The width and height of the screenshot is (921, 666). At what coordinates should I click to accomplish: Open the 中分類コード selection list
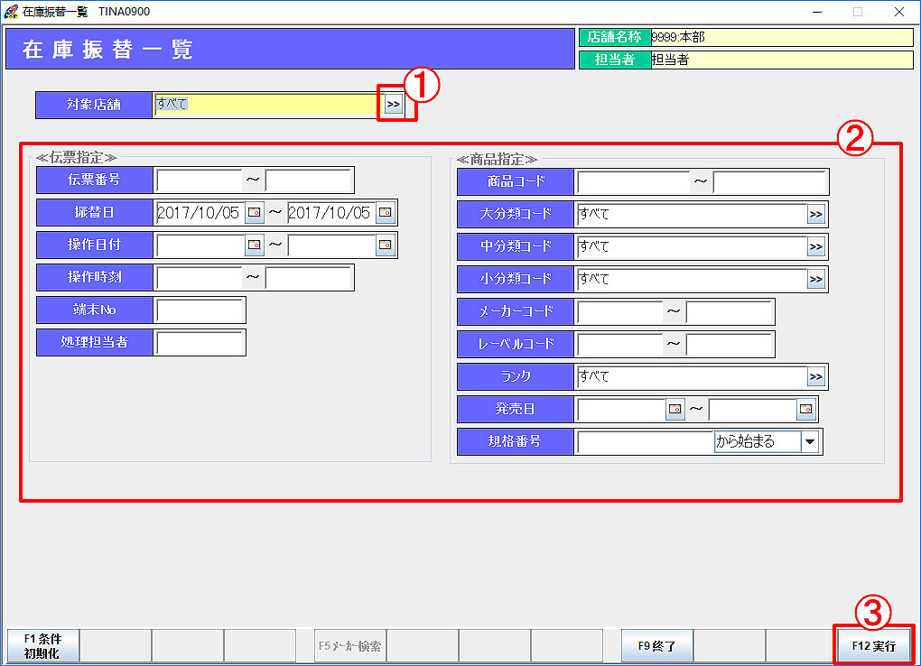point(816,246)
